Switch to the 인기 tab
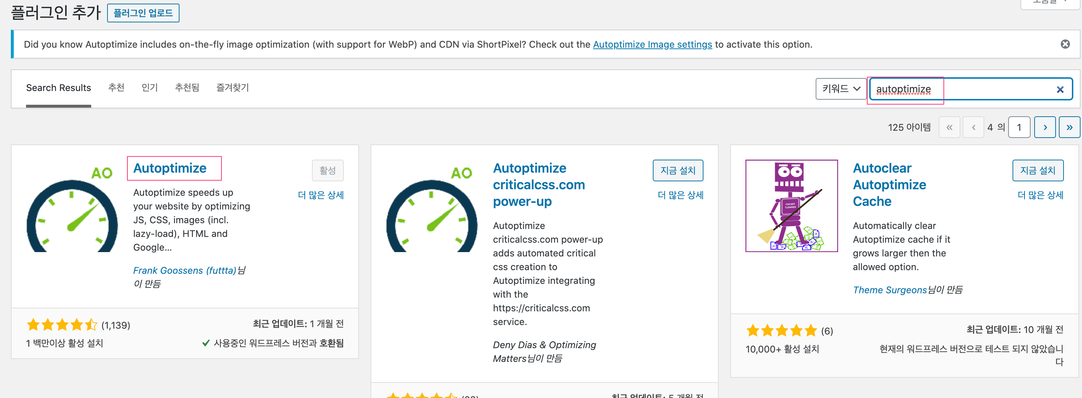1082x398 pixels. click(x=149, y=88)
